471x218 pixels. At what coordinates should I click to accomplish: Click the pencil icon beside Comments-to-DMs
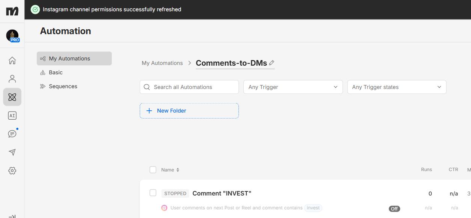272,63
